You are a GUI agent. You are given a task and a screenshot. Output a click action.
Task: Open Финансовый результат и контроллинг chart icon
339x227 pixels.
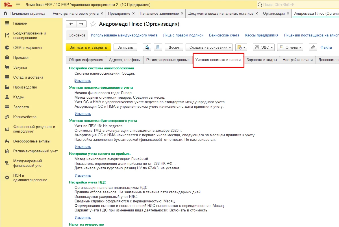click(7, 129)
